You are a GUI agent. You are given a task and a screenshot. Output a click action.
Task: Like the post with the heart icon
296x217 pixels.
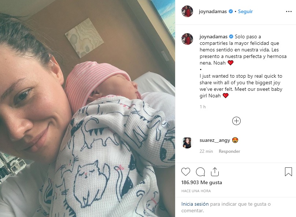tap(186, 172)
